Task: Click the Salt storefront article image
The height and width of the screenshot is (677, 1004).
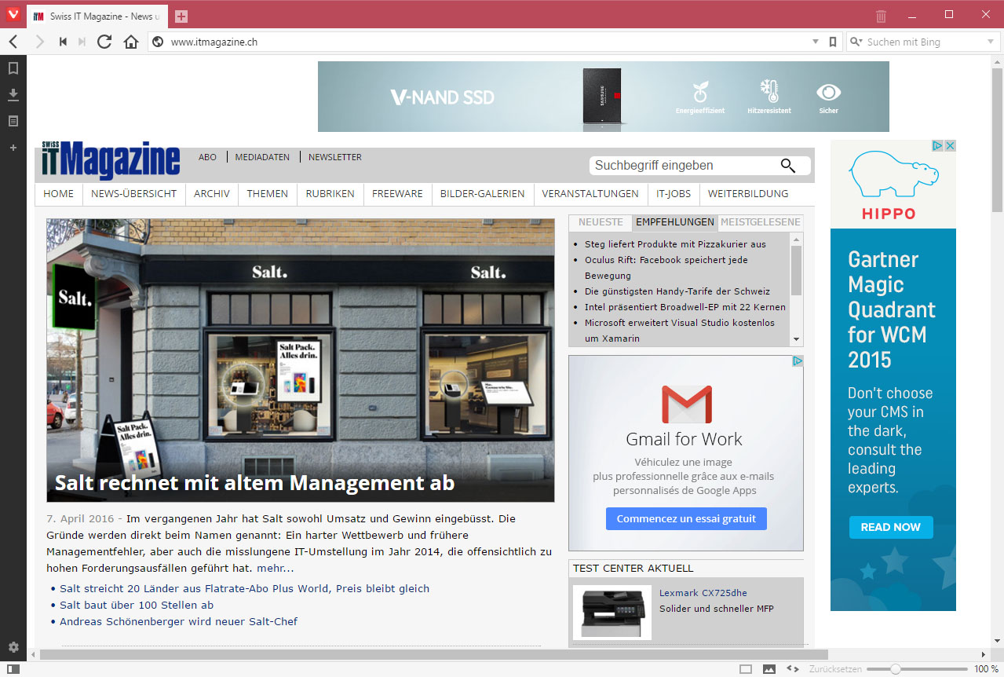Action: click(301, 360)
